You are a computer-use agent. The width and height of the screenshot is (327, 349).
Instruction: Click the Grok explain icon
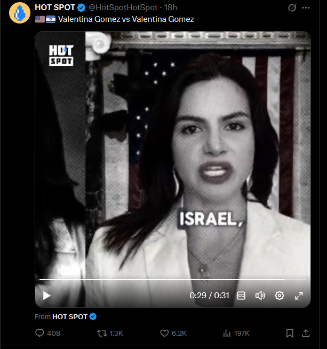coord(292,8)
